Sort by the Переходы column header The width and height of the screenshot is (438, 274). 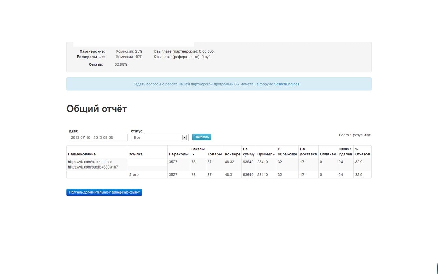178,154
